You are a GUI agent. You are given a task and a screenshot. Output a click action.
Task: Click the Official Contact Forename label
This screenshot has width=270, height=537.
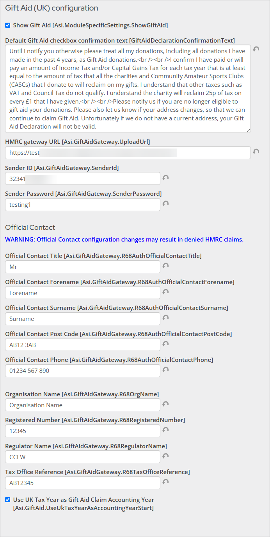coord(120,282)
